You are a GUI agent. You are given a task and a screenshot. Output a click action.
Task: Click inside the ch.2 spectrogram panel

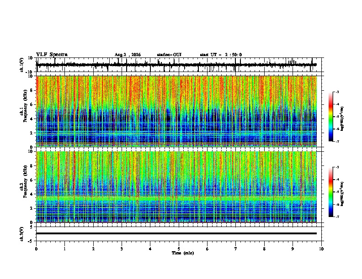point(176,187)
